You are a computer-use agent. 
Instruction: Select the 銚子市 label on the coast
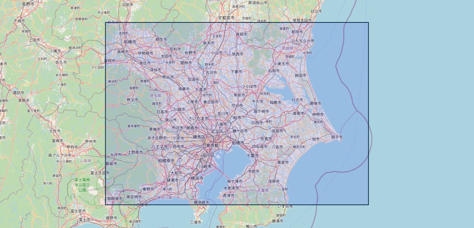tap(337, 137)
